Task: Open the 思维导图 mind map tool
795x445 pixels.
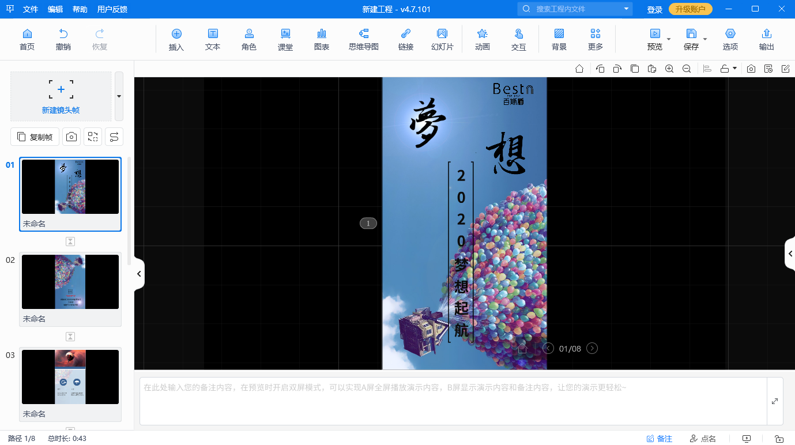Action: 364,39
